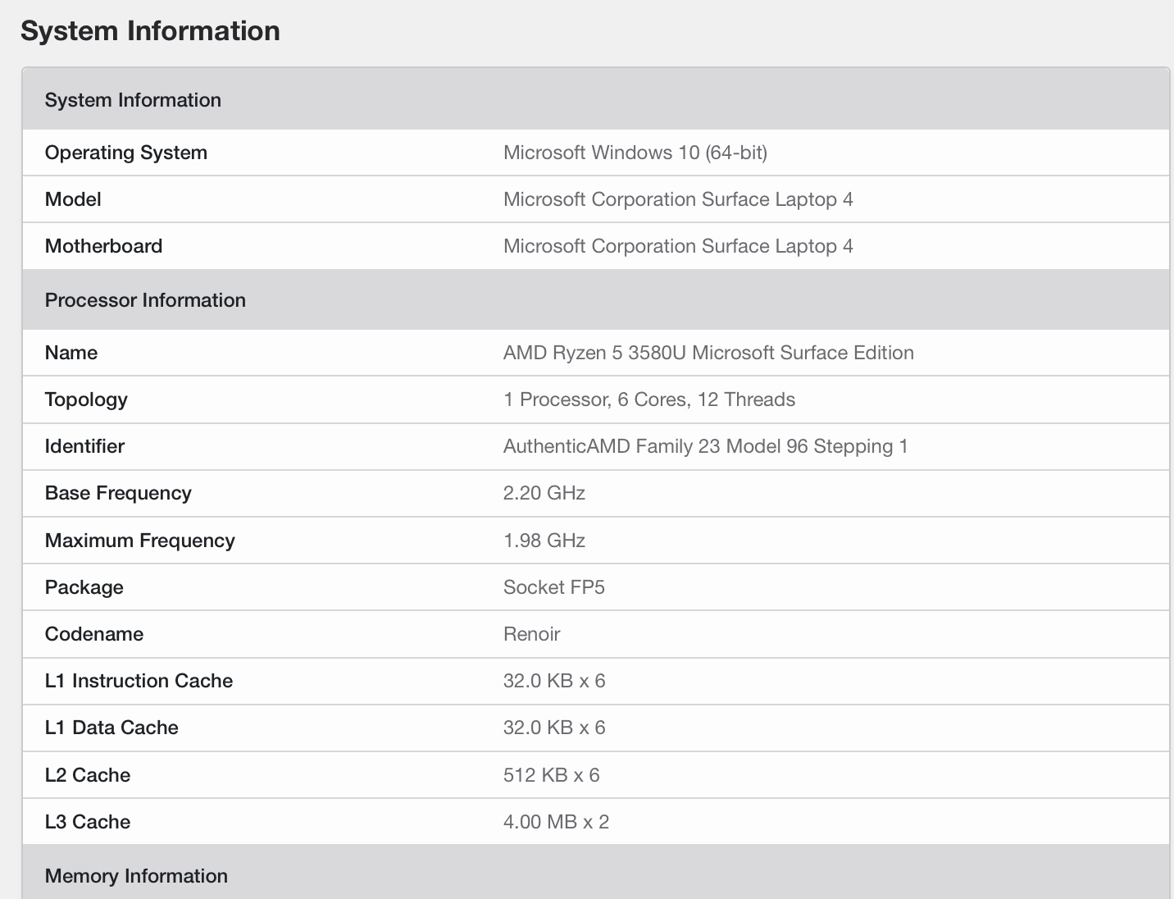
Task: Select '1 Processor, 6 Cores, 12 Threads'
Action: pos(649,399)
